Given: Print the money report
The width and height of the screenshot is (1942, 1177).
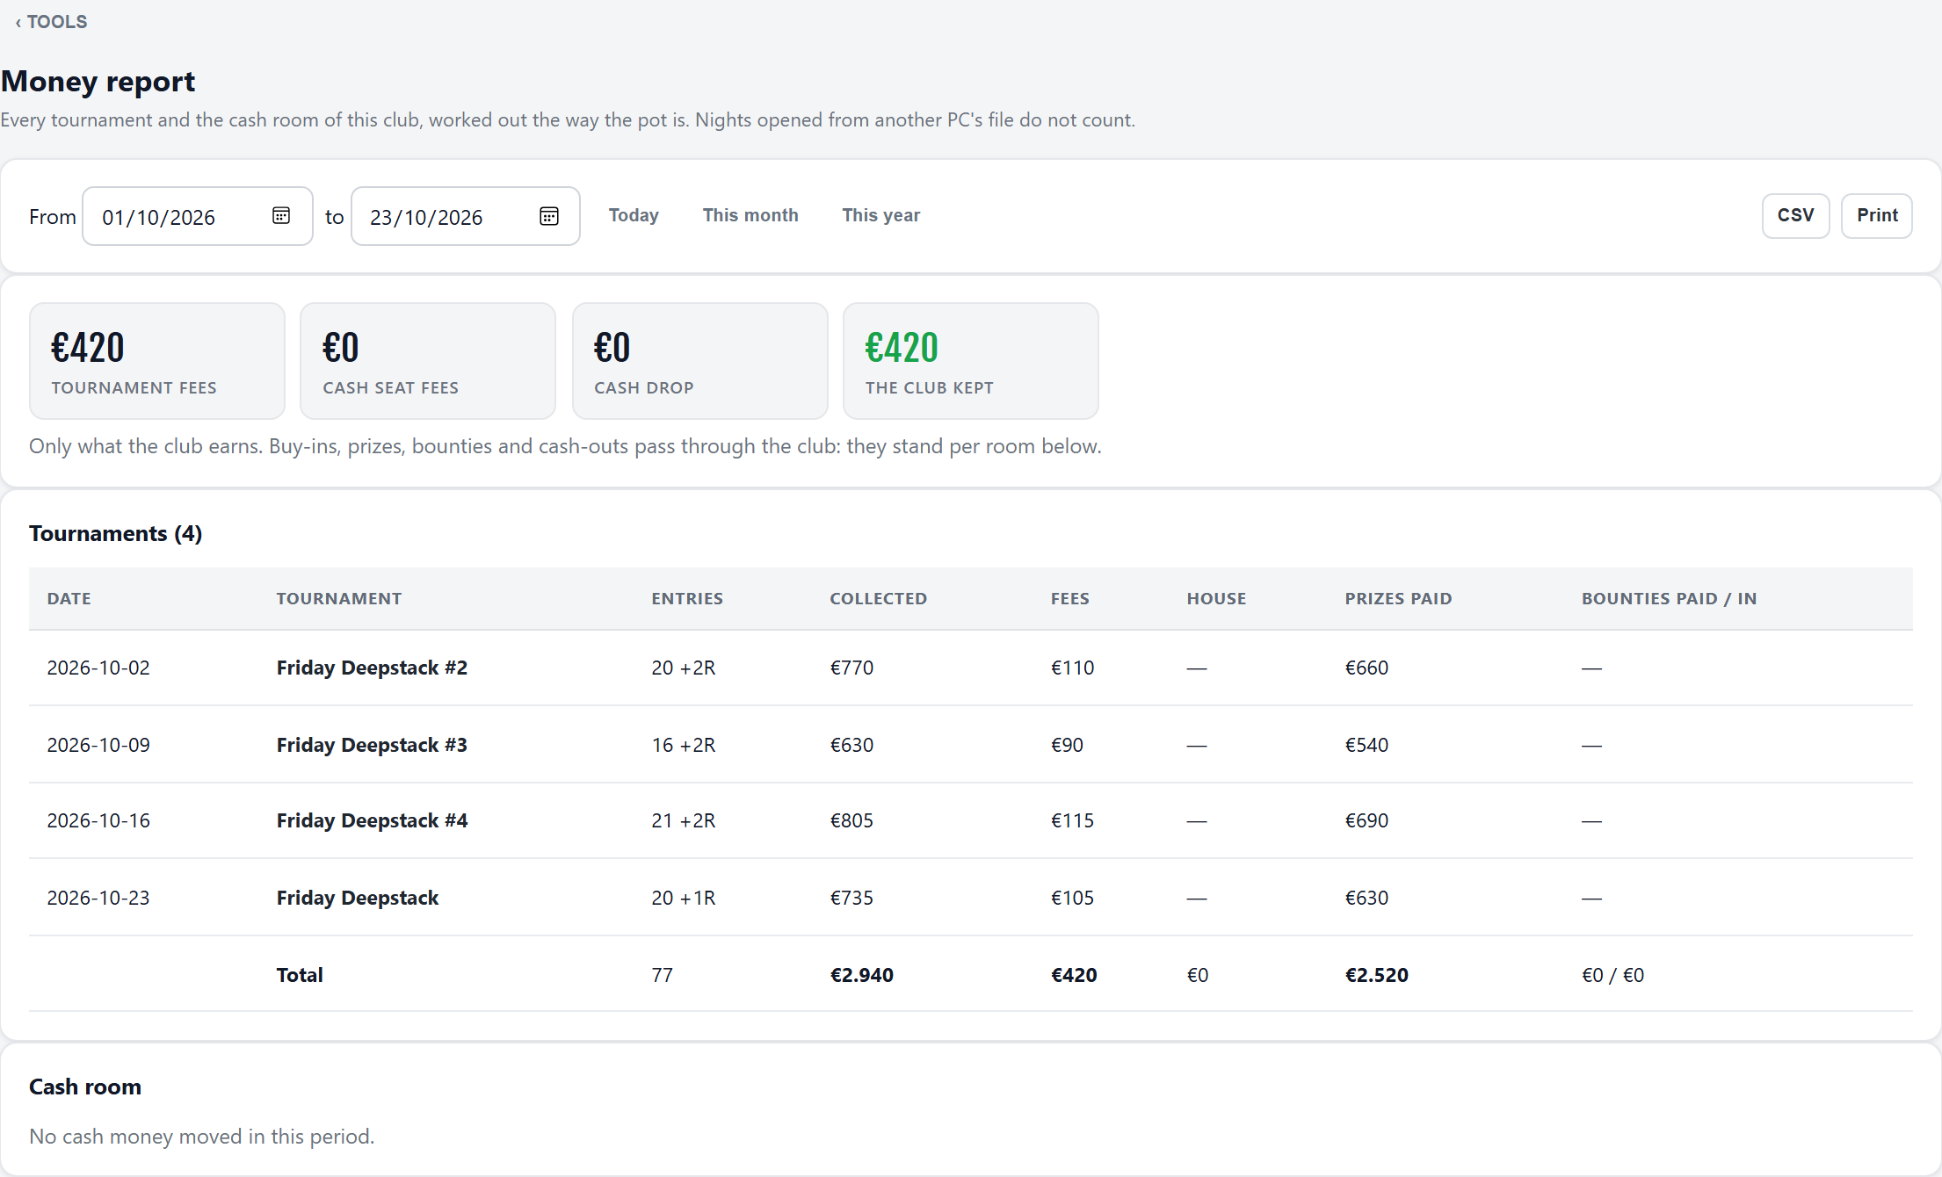Looking at the screenshot, I should [1877, 215].
